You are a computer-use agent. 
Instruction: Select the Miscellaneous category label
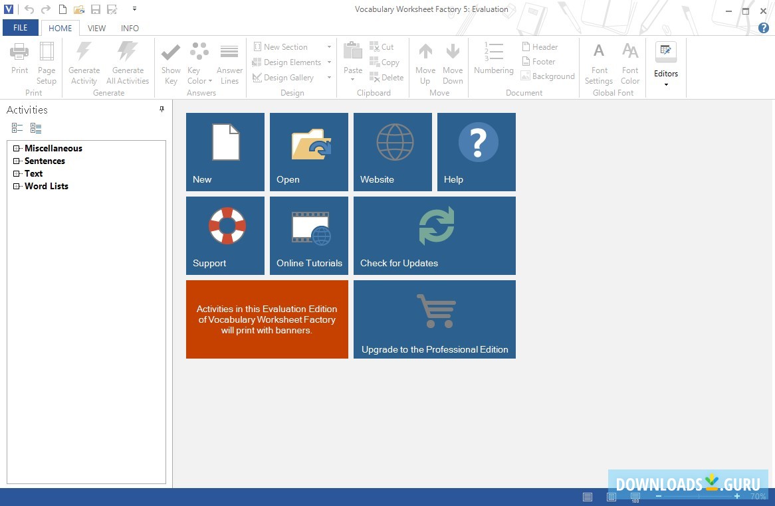tap(53, 148)
